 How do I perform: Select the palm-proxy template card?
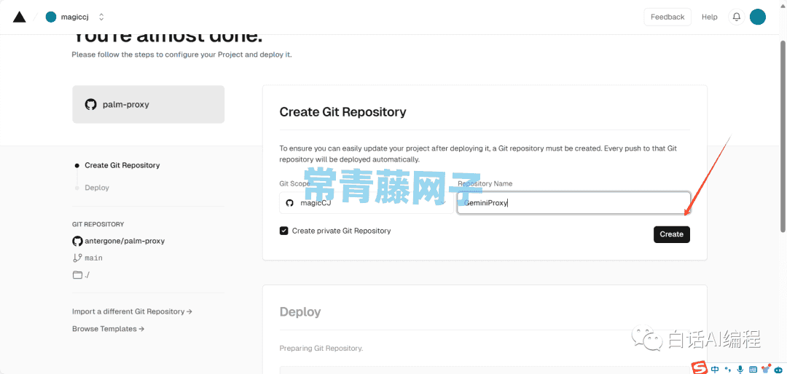(x=149, y=104)
